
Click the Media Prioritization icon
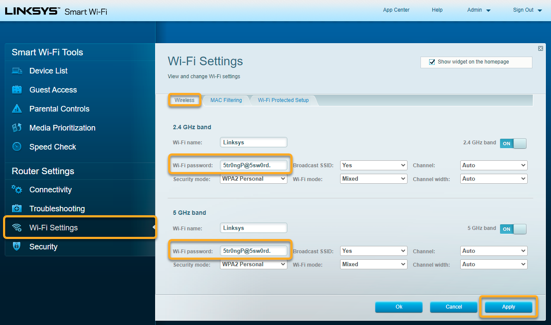[17, 128]
